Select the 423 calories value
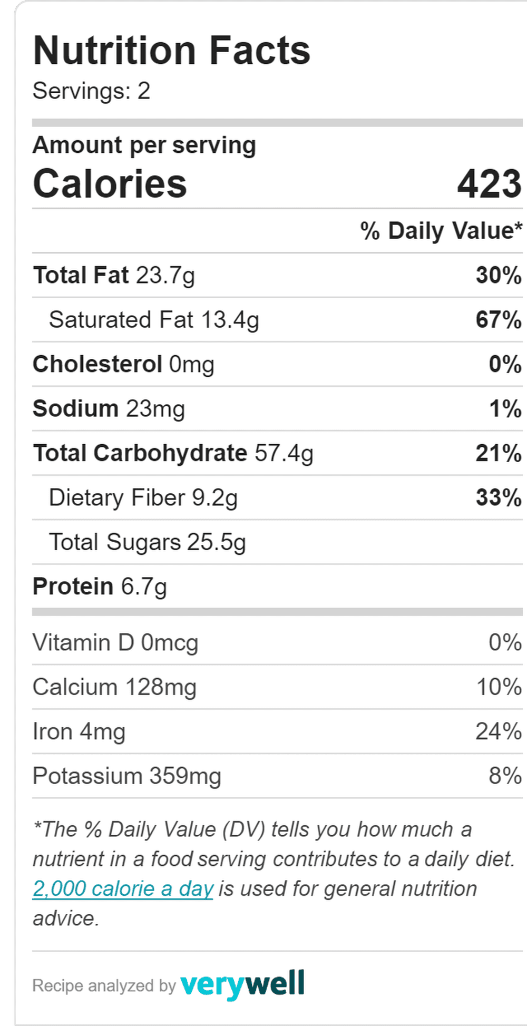 click(x=490, y=184)
